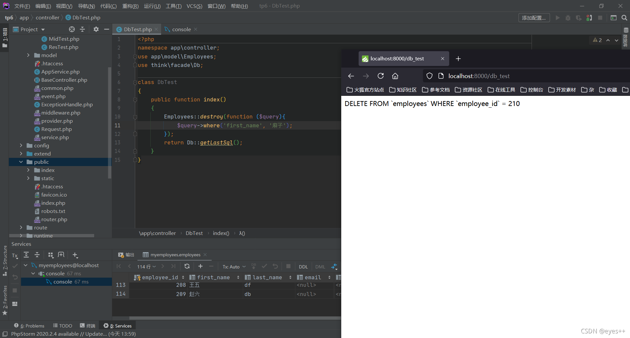Viewport: 630px width, 338px height.
Task: Go to previous highlighted error arrow
Action: click(x=608, y=40)
